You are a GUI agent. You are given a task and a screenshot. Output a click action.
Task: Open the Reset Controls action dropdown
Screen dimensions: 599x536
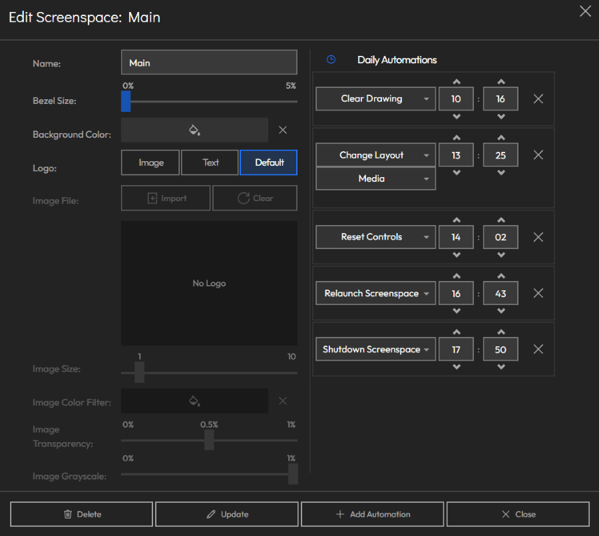(375, 237)
